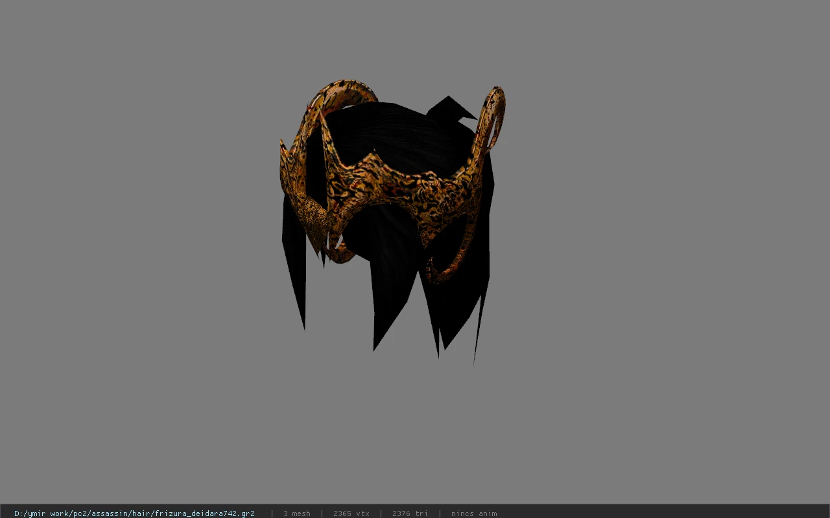Image resolution: width=830 pixels, height=518 pixels.
Task: Click the '2365 vtx' vertex count
Action: (351, 513)
